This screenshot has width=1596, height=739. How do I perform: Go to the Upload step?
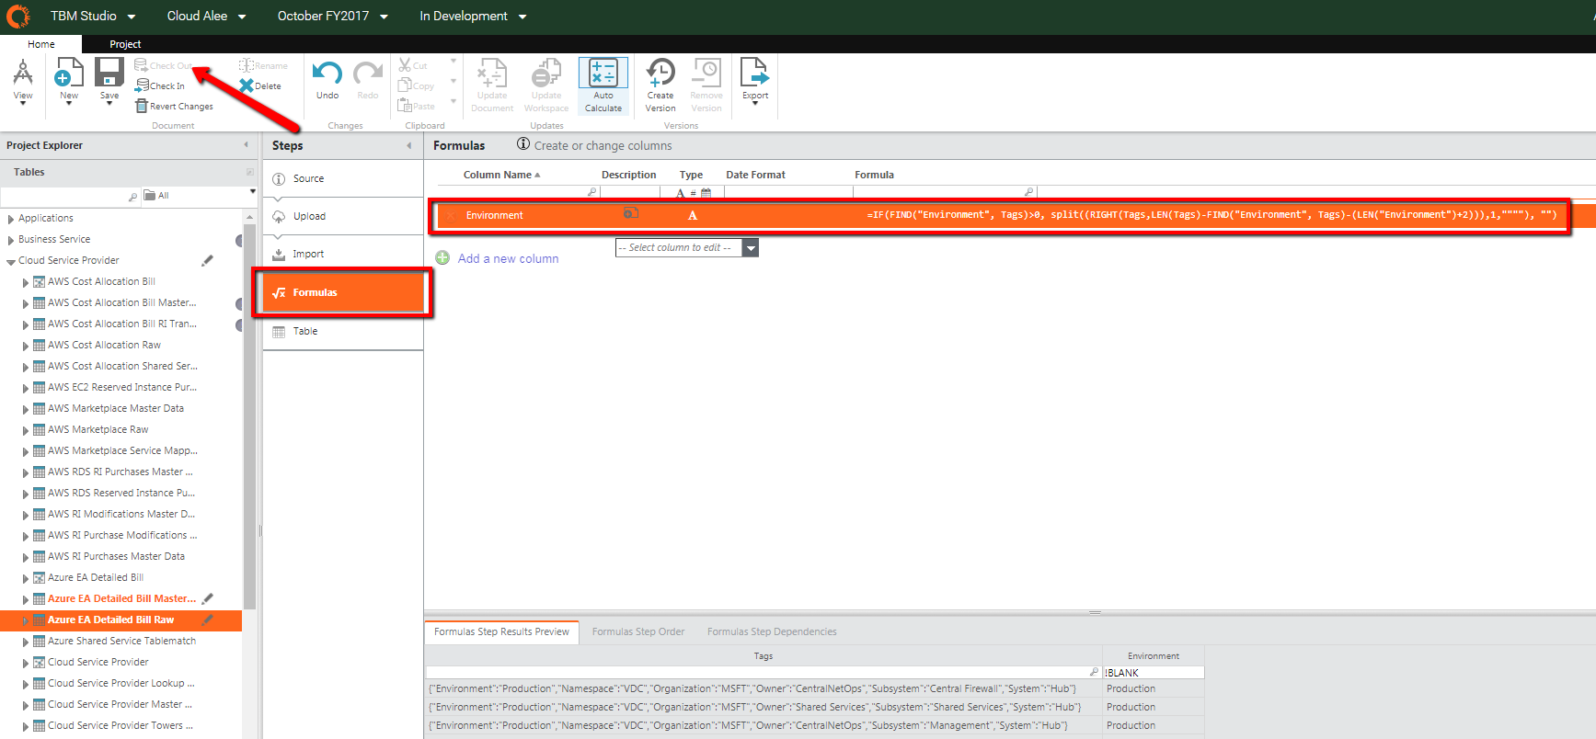point(343,216)
